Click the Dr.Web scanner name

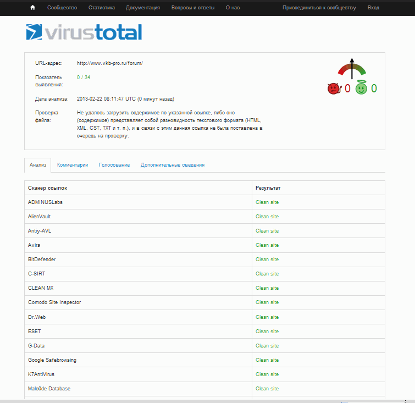point(37,317)
